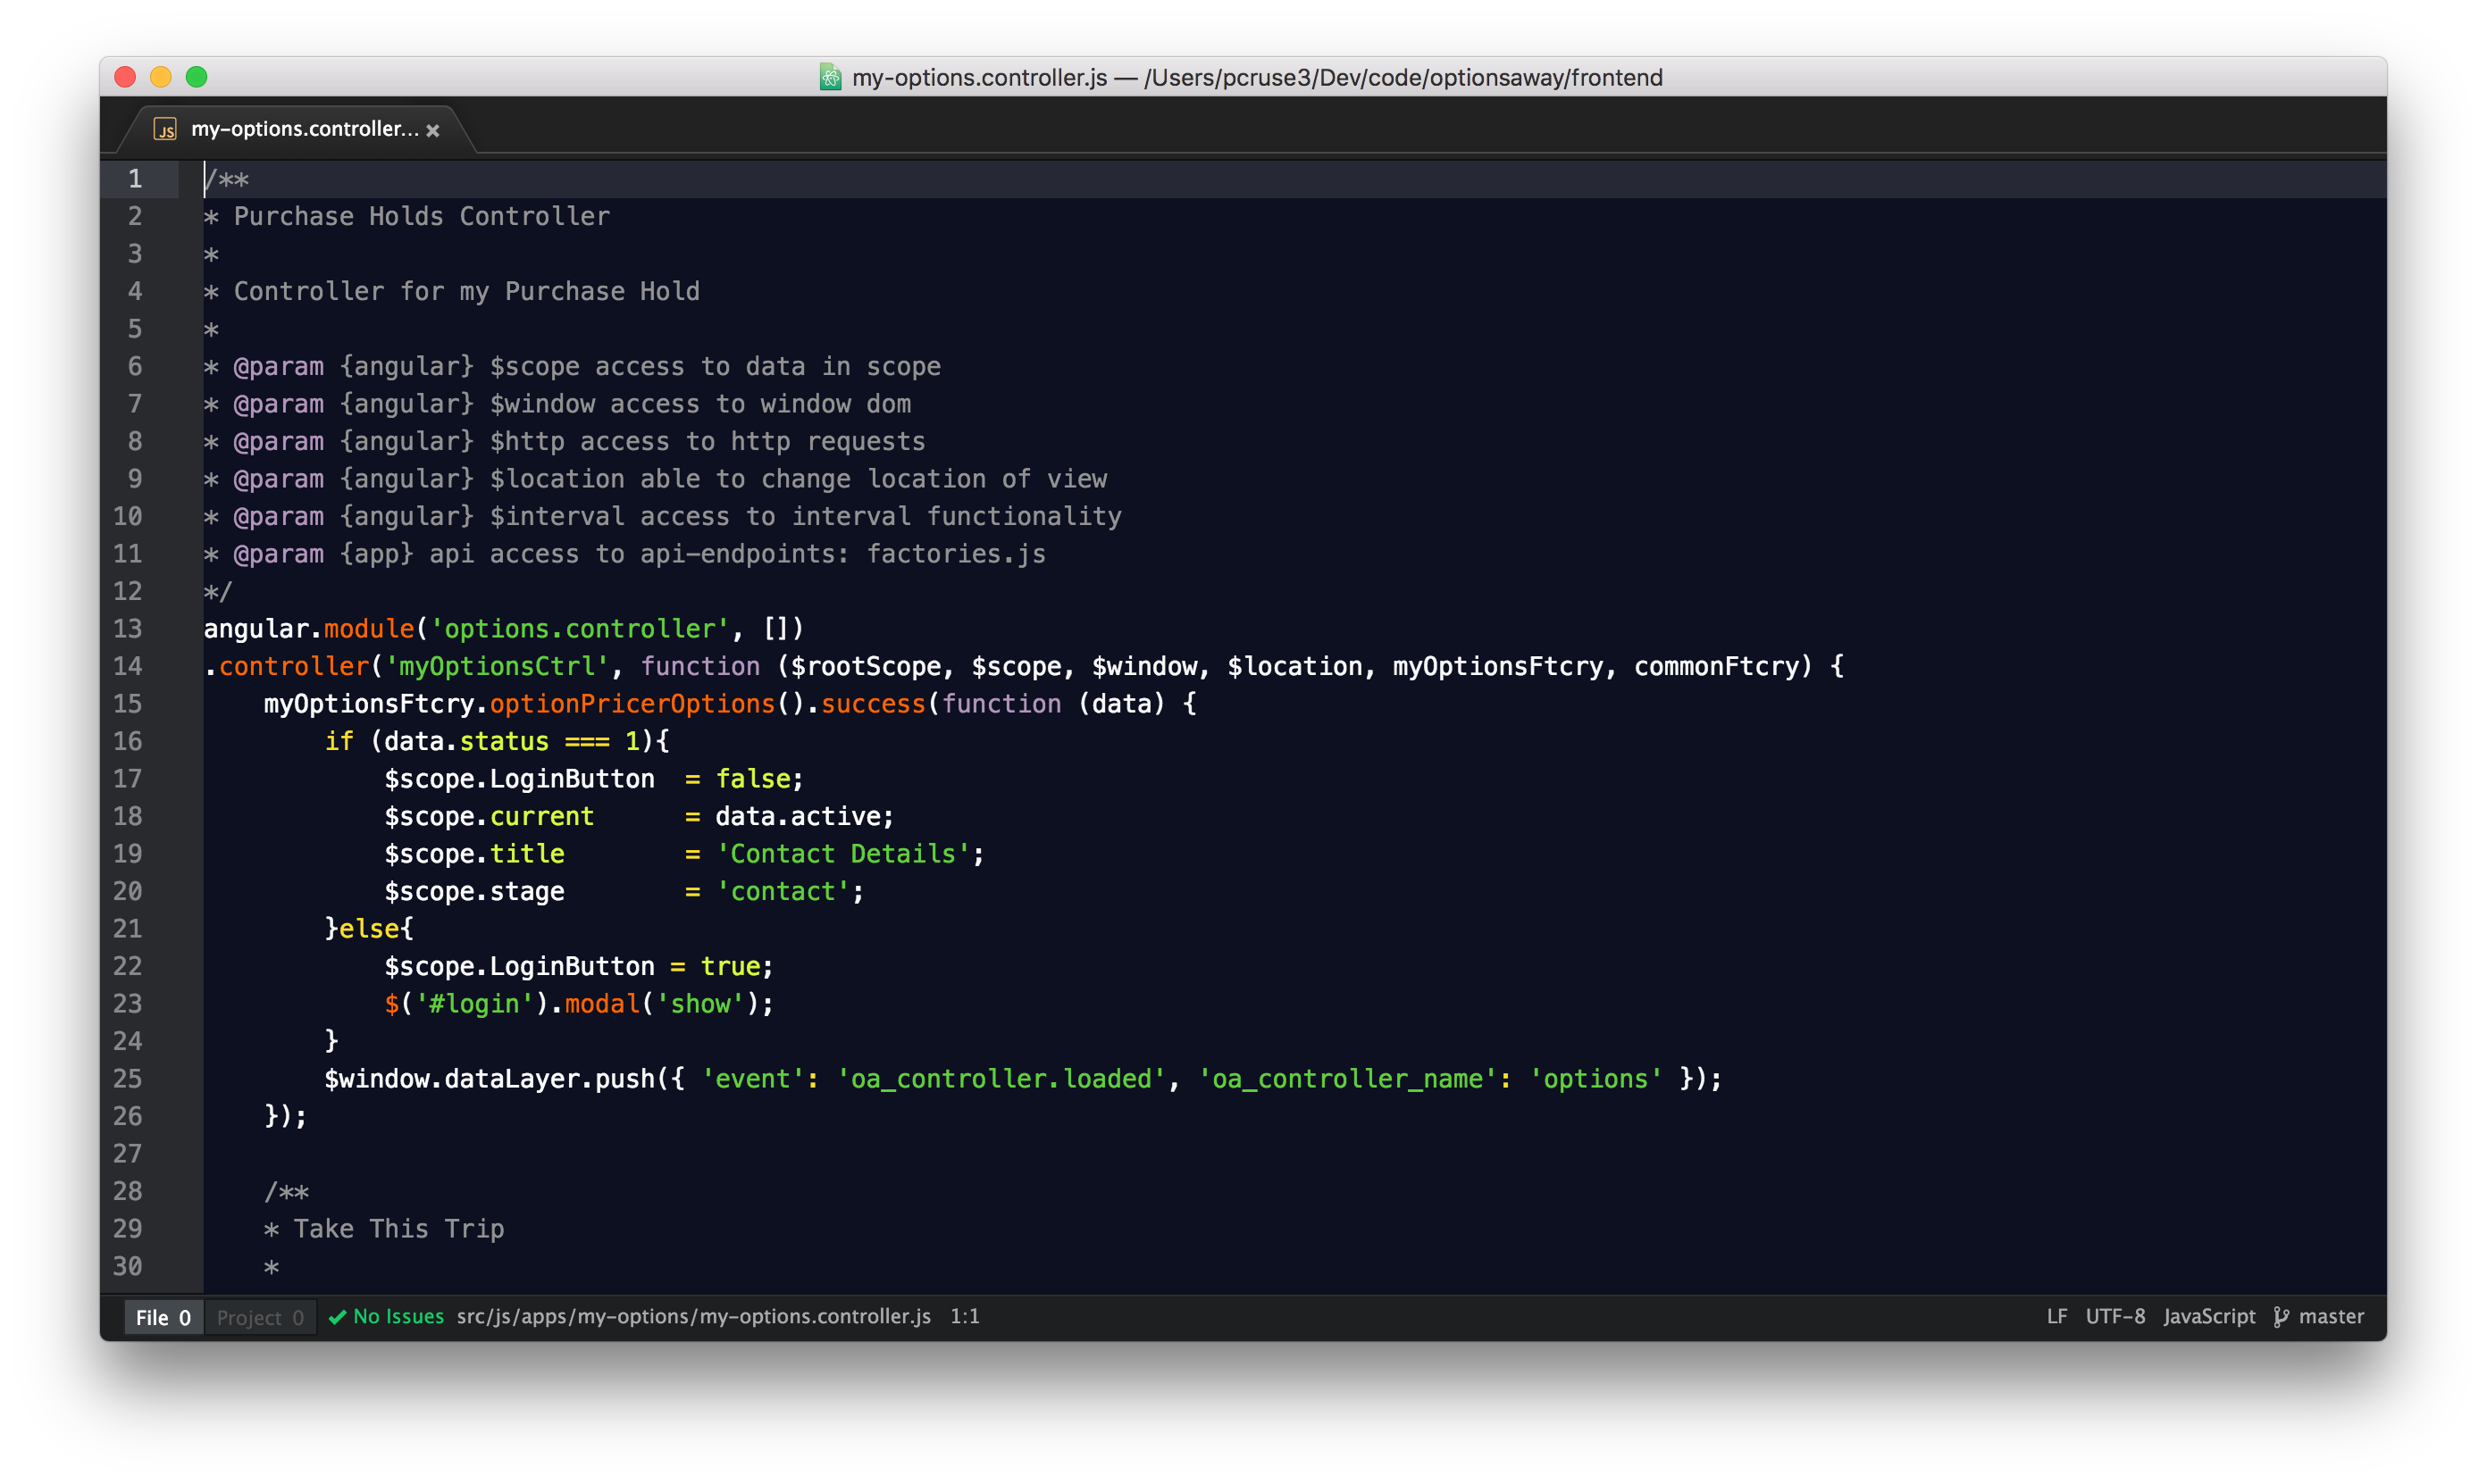Click the git branch icon in status bar
Image resolution: width=2487 pixels, height=1484 pixels.
[2281, 1317]
